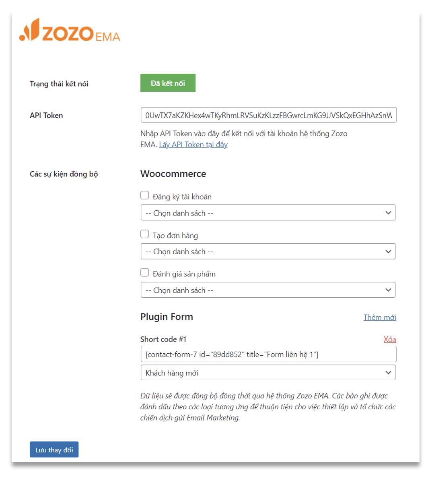Viewport: 432px width, 481px height.
Task: Click the Plugin Form section heading
Action: (167, 317)
